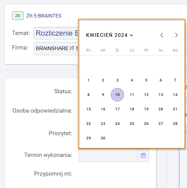Select April 13 in the calendar
187x188 pixels.
pyautogui.click(x=161, y=94)
